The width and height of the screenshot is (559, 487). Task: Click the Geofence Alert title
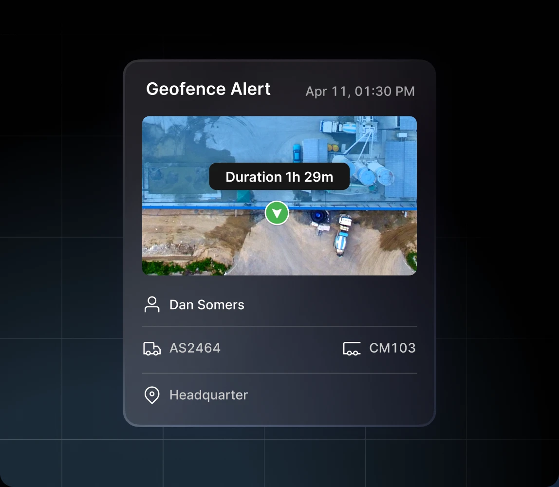[208, 89]
